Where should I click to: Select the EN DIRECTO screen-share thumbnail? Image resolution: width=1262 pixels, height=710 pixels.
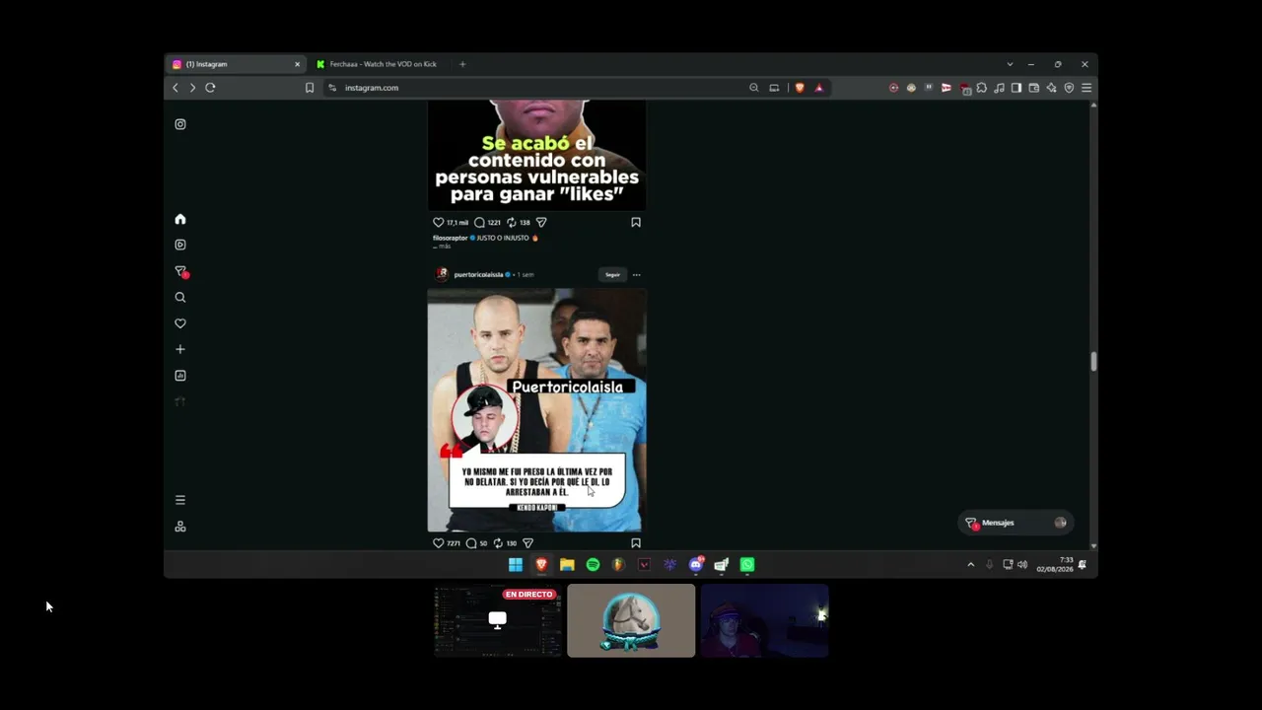pos(498,620)
